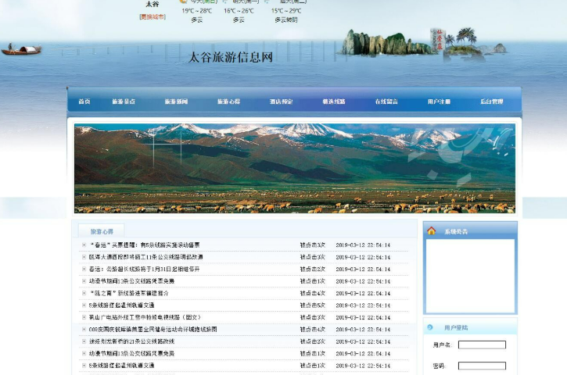567x375 pixels.
Task: Click the 19℃~28℃ weather forecast text
Action: (x=197, y=11)
